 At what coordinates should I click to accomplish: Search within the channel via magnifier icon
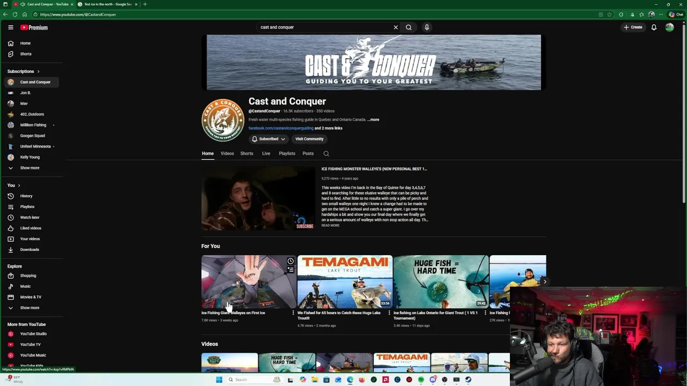326,154
